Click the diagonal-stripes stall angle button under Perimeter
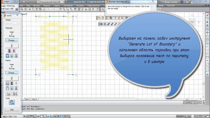The image size is (210, 118). 12,46
